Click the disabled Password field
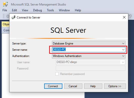 (91, 68)
